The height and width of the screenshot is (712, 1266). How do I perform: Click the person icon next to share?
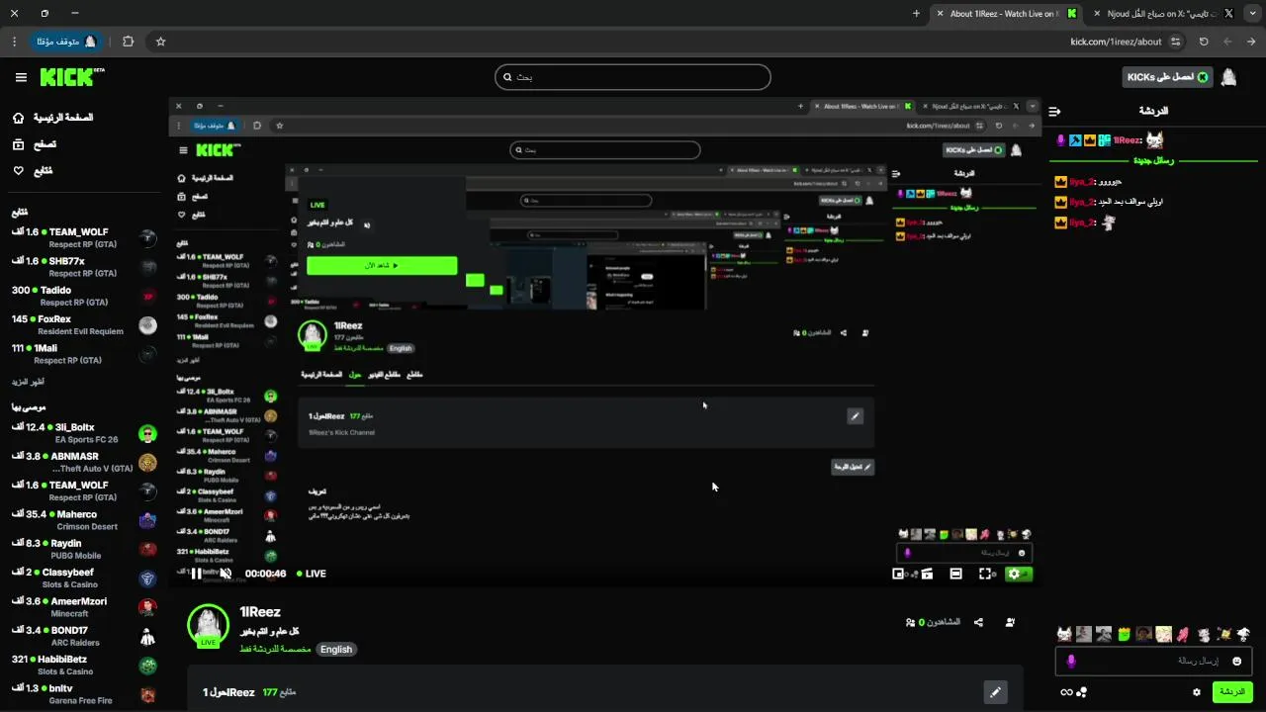1010,622
